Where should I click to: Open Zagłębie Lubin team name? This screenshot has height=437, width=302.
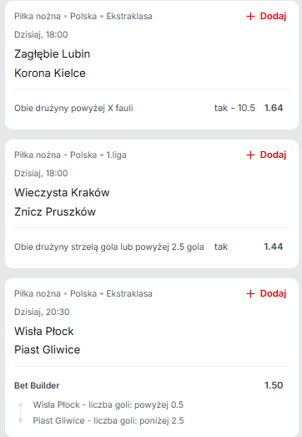tap(53, 54)
